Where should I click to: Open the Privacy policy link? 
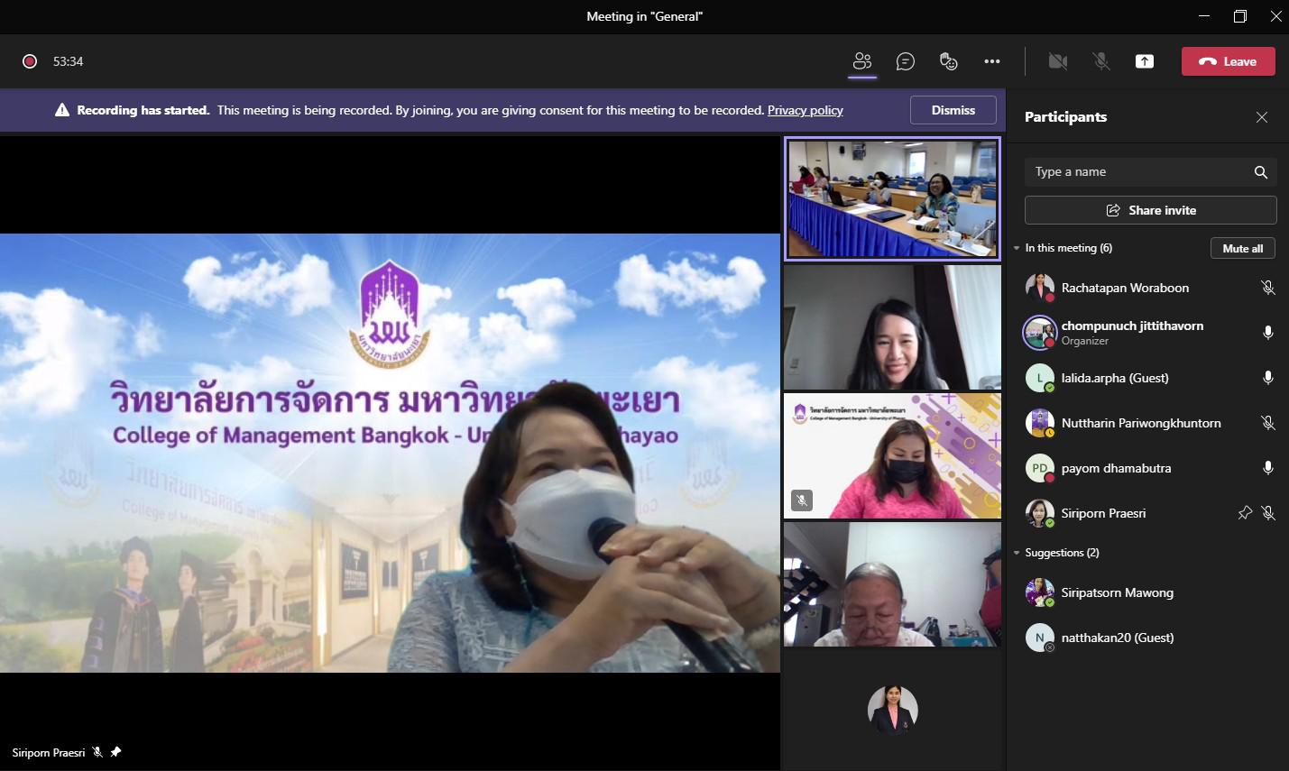pos(805,110)
